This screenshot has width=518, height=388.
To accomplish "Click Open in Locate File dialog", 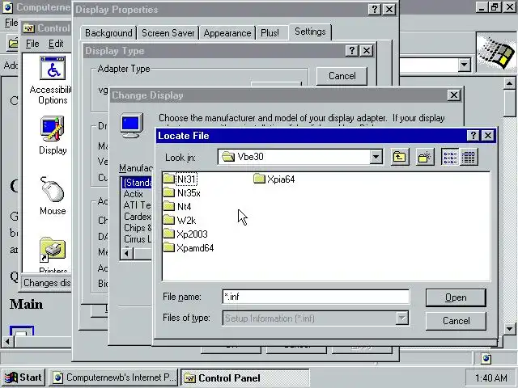I will coord(456,297).
